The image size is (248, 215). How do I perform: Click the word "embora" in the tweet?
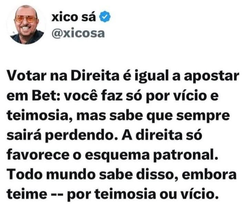[x=209, y=175]
